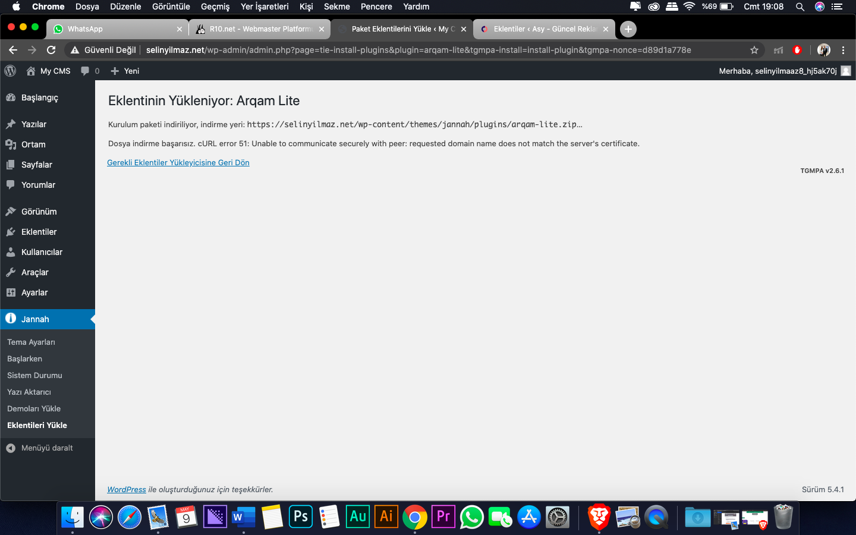
Task: Open Wi-Fi status menu
Action: pyautogui.click(x=690, y=7)
